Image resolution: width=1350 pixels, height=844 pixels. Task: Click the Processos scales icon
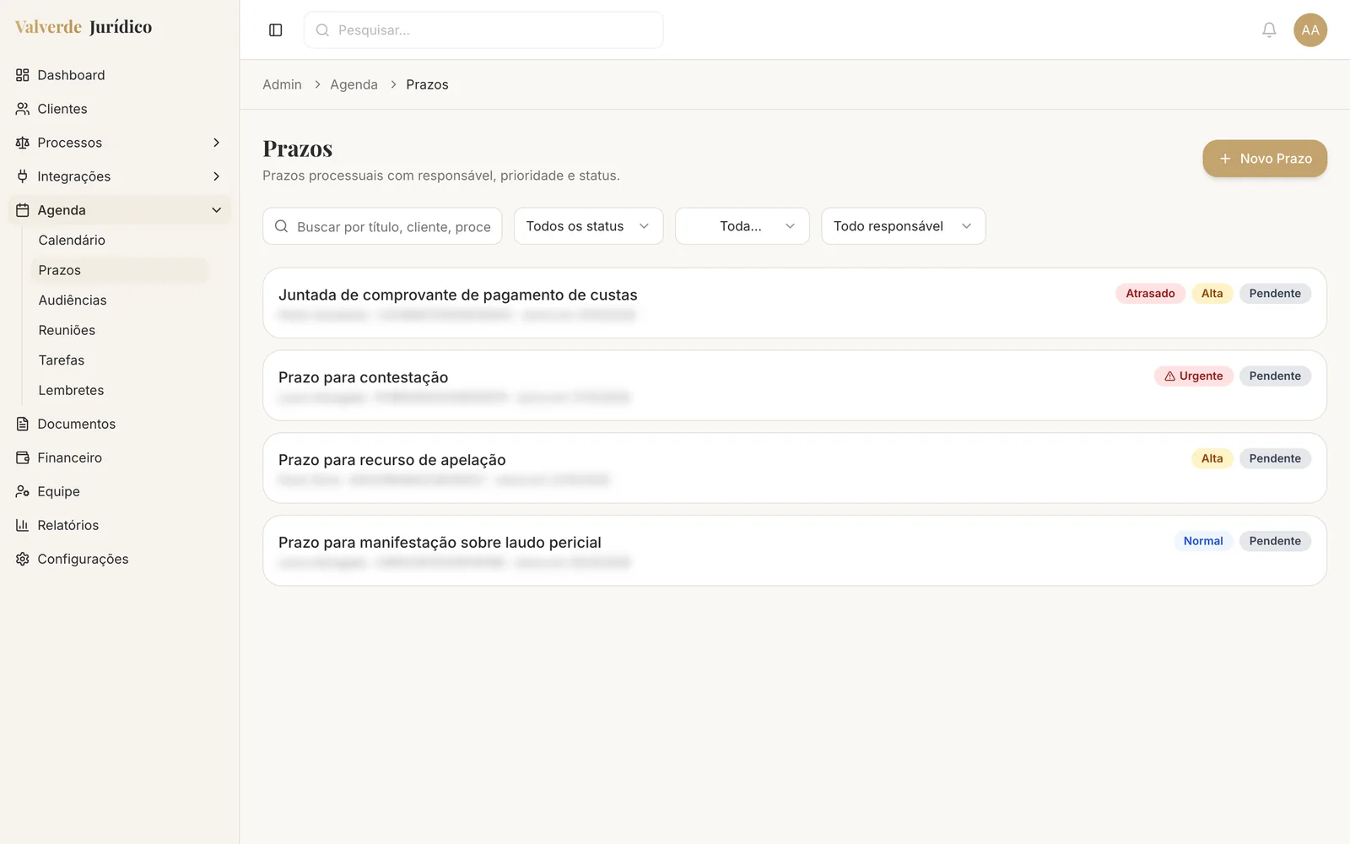[23, 143]
